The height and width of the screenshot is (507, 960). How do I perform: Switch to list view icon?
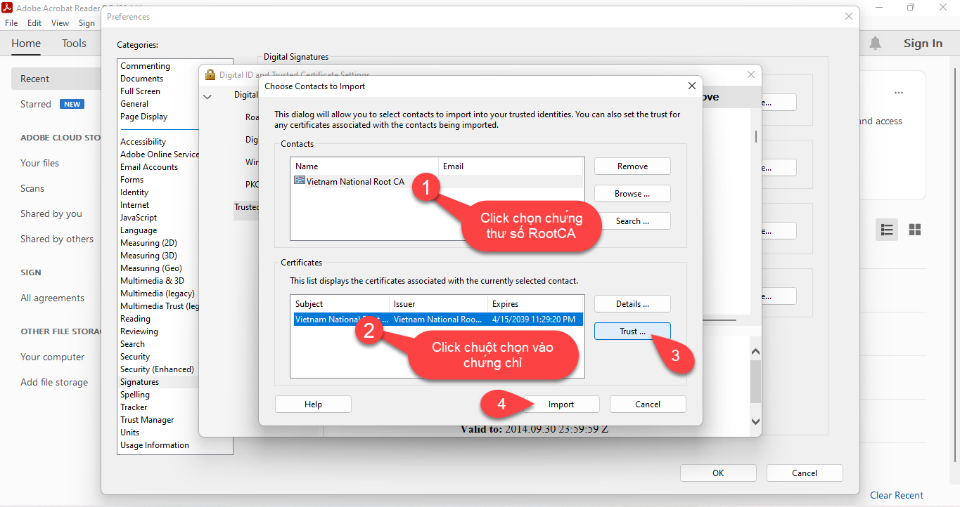[887, 230]
